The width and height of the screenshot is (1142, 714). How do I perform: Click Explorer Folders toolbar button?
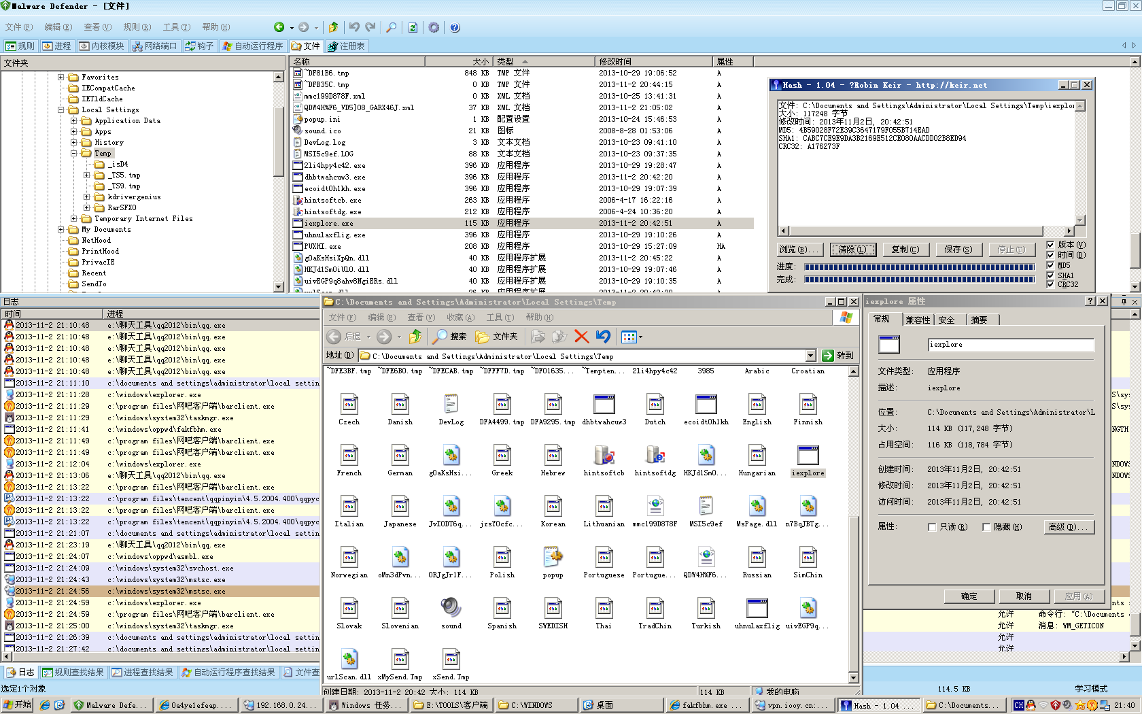tap(497, 337)
